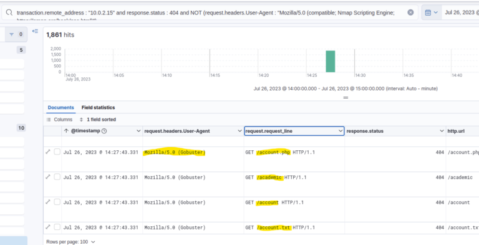Collapse the field sidebar with arrow icon
The width and height of the screenshot is (479, 245).
[x=35, y=31]
